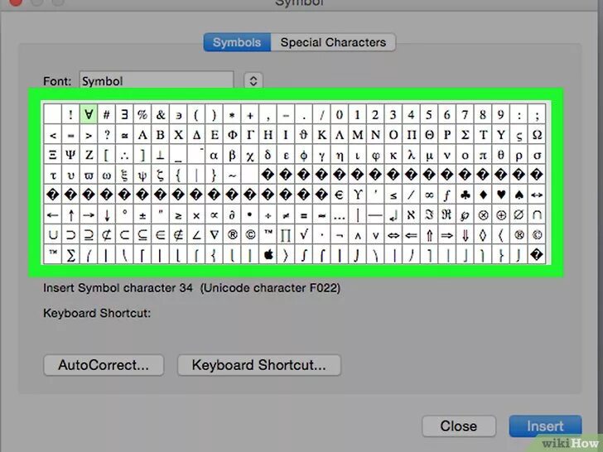Select the empty set ∅ symbol
This screenshot has height=452, width=603.
coord(519,214)
